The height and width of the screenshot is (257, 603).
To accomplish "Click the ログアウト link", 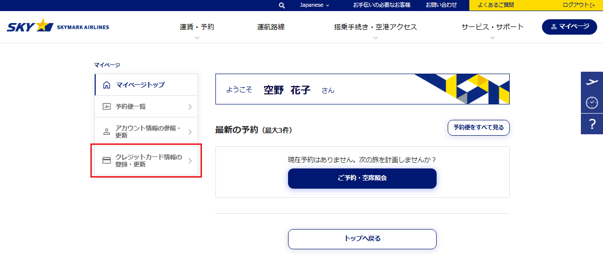I will 578,5.
